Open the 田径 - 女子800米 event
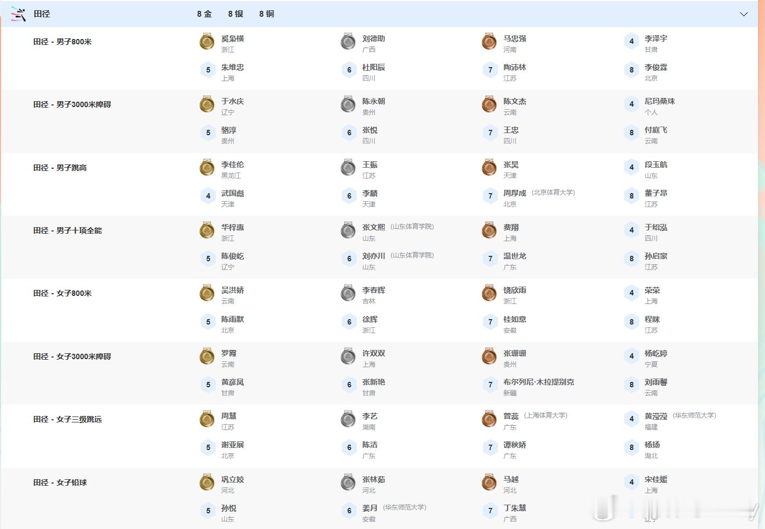The width and height of the screenshot is (765, 529). [x=63, y=293]
